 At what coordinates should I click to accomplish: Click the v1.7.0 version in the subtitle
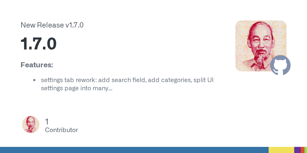[x=74, y=25]
